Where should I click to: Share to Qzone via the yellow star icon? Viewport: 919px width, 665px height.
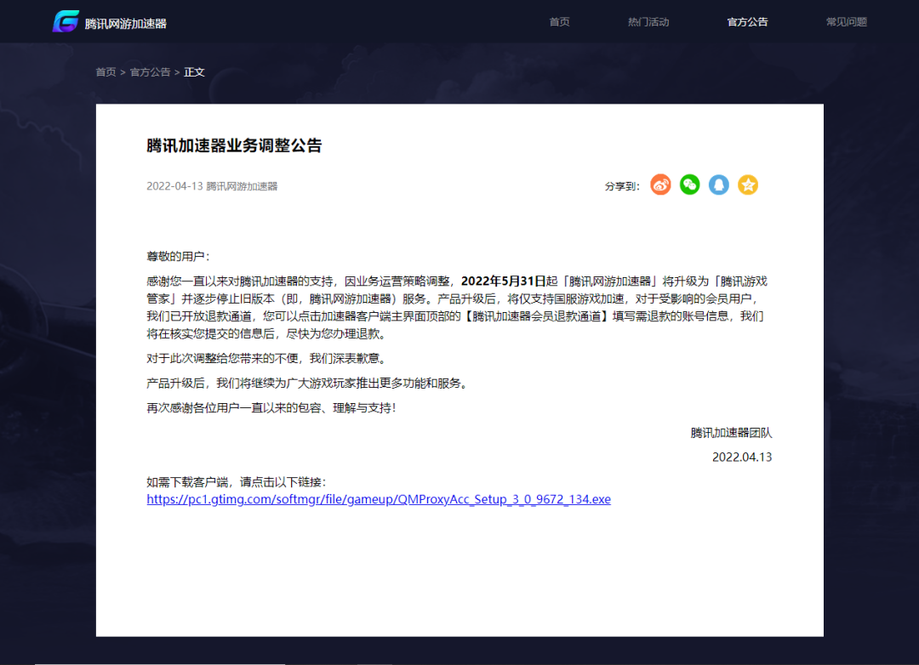coord(748,185)
